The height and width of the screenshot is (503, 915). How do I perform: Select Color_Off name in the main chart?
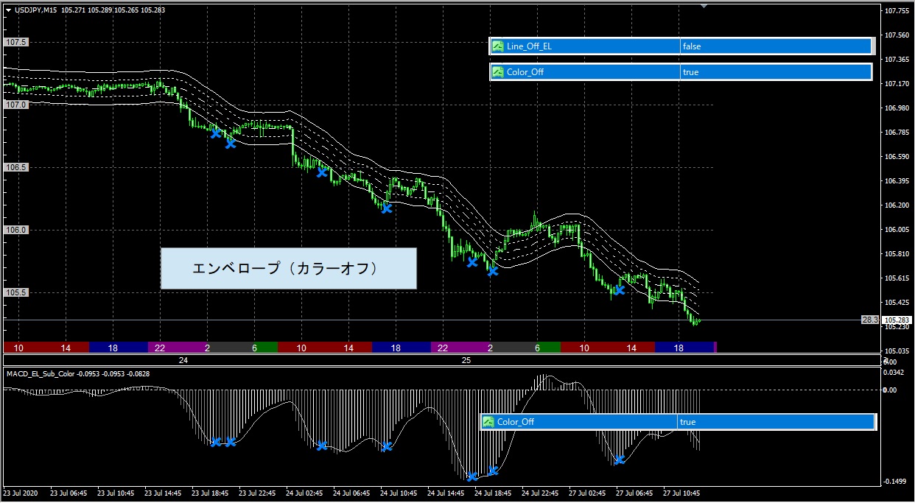point(525,72)
